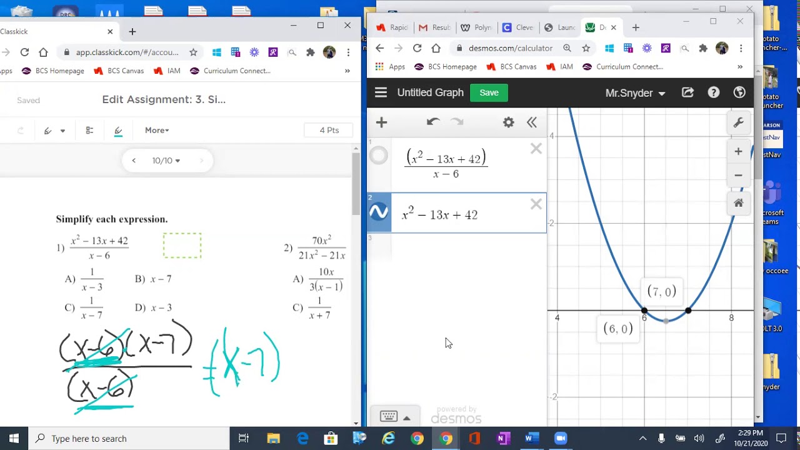Undo the last Desmos edit
Viewport: 800px width, 450px height.
click(x=433, y=122)
